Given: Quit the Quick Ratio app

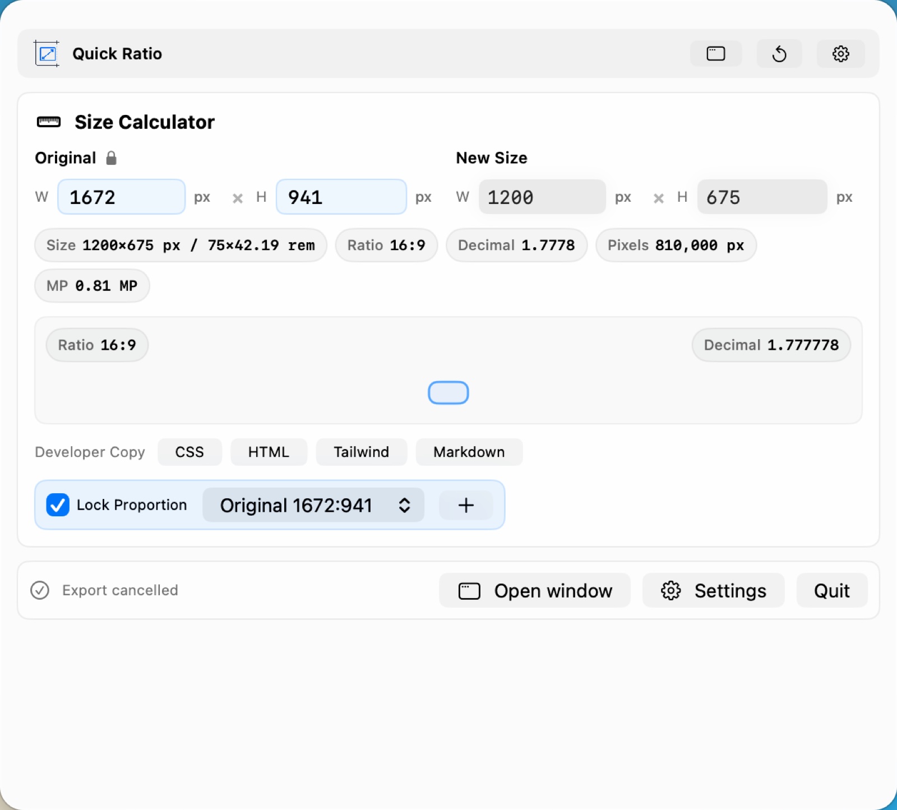Looking at the screenshot, I should point(832,590).
